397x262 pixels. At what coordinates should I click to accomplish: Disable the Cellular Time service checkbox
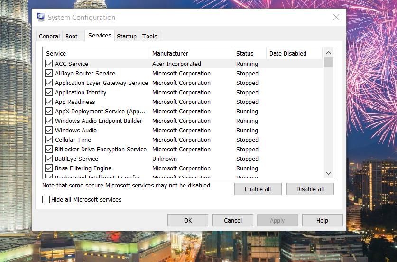(49, 140)
